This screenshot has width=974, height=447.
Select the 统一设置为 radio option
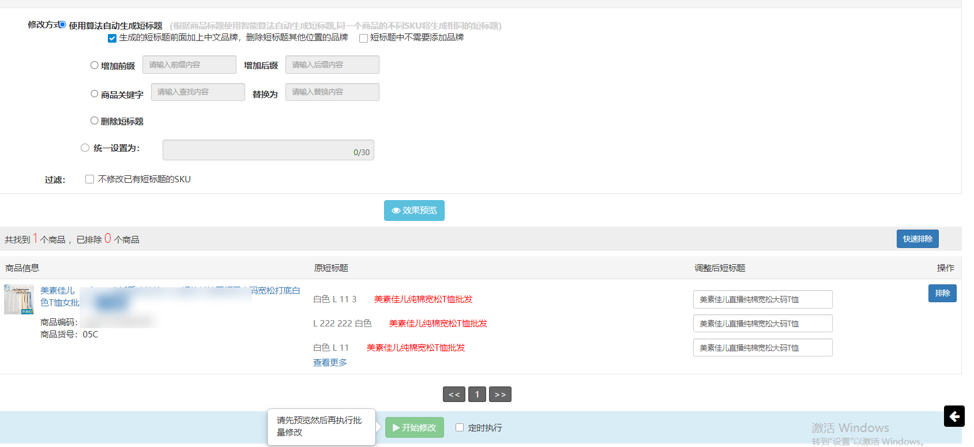coord(85,148)
